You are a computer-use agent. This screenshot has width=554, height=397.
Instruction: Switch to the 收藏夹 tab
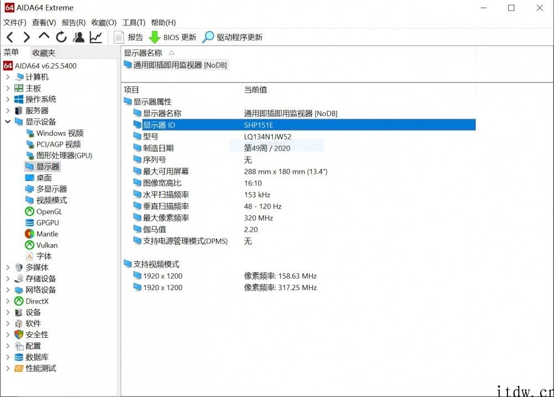tap(44, 53)
